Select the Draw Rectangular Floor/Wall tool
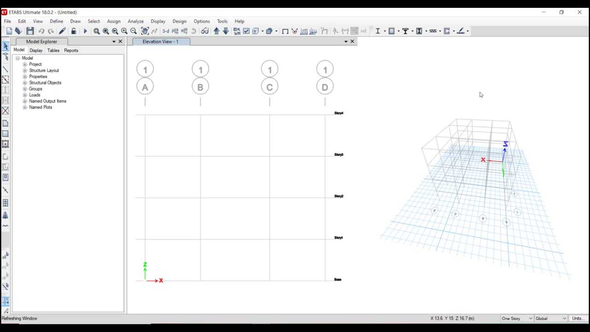 pyautogui.click(x=6, y=134)
